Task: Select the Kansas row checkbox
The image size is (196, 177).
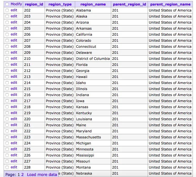Action: (7, 107)
